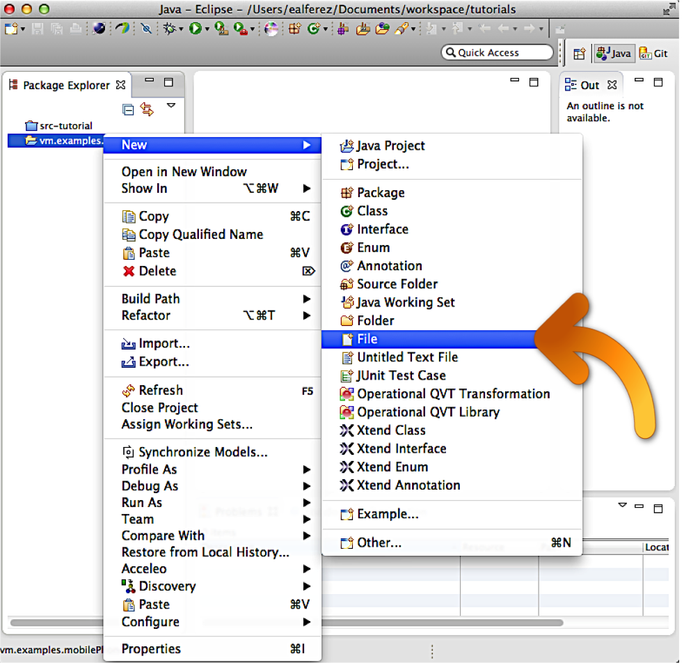Viewport: 684px width, 663px height.
Task: Open the New wizard dropdown arrow
Action: [23, 29]
